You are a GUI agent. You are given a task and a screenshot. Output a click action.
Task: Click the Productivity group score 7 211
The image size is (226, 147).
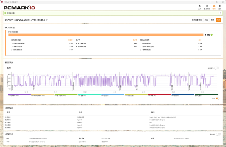click(135, 40)
